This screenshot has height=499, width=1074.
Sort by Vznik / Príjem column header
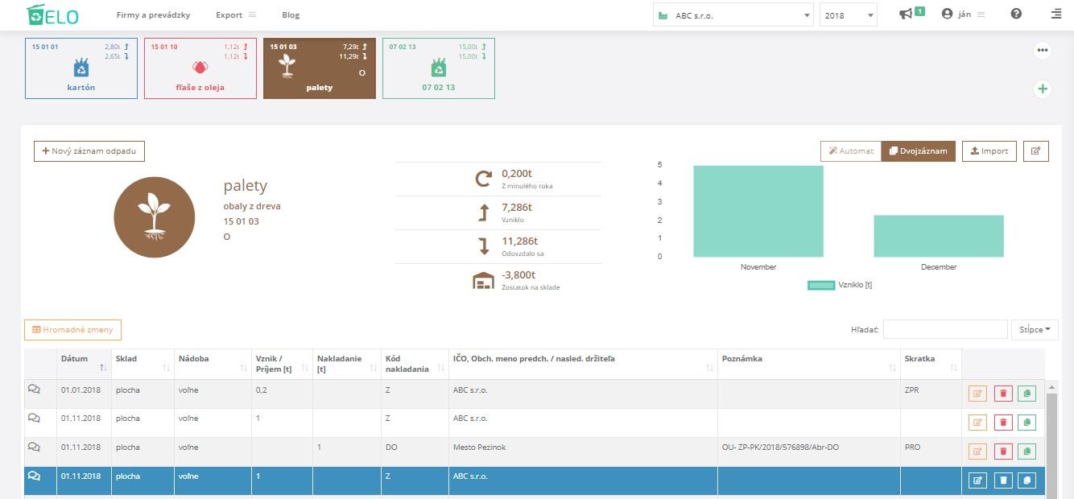point(282,363)
